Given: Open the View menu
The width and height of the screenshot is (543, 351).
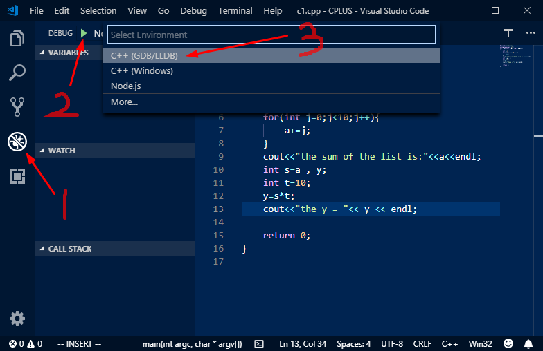Looking at the screenshot, I should [137, 11].
